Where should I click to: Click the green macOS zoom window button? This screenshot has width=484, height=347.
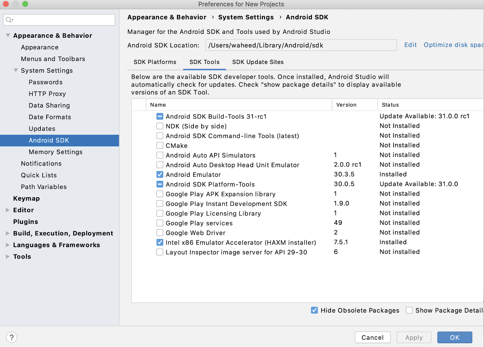pyautogui.click(x=25, y=4)
